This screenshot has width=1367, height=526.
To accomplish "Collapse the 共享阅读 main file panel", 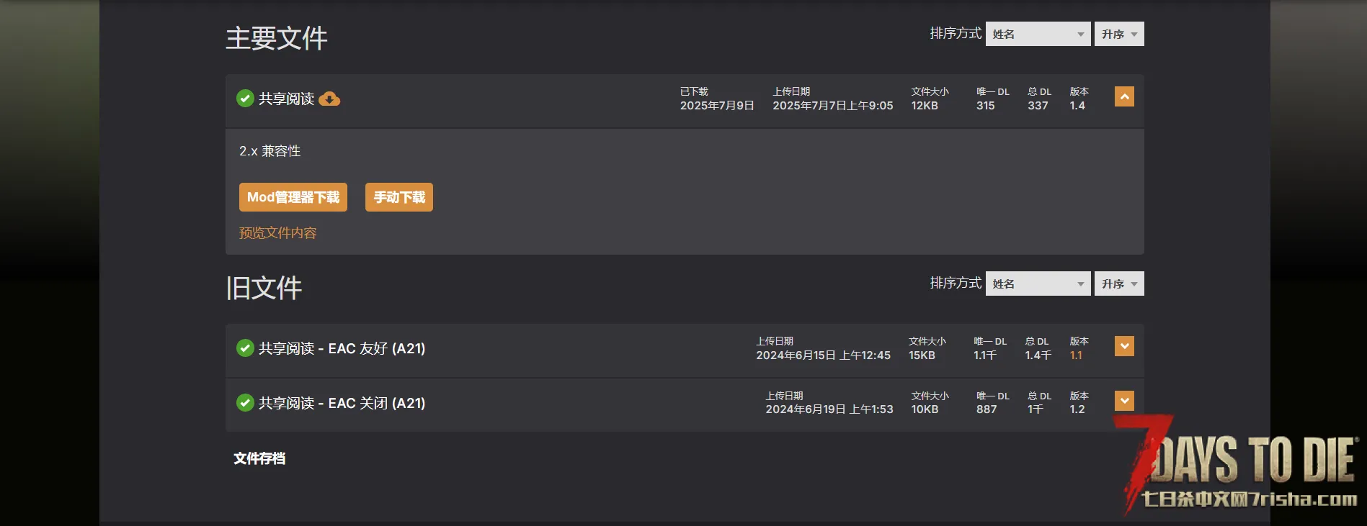I will pyautogui.click(x=1124, y=96).
